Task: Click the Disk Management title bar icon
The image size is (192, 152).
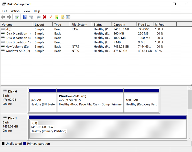Action: pos(4,4)
